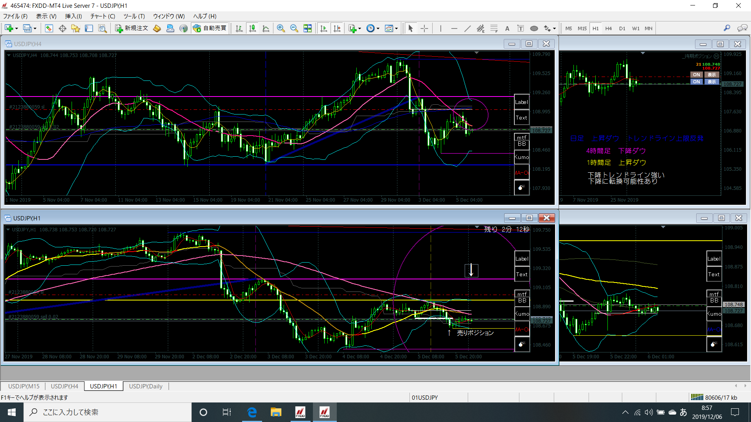Click Kumo button on H4 chart

click(521, 157)
